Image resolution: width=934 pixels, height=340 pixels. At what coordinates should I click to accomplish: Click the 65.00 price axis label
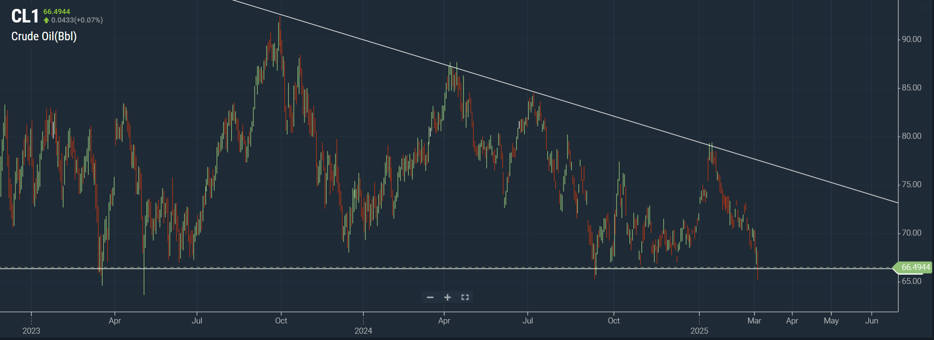click(912, 281)
